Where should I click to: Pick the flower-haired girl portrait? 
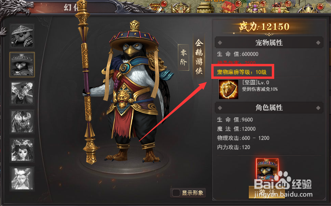22,150
